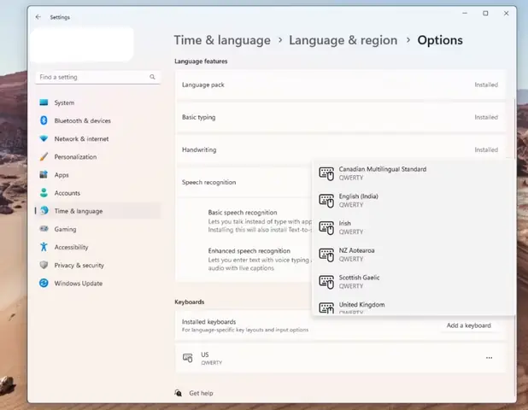Click the United Kingdom keyboard icon
This screenshot has width=528, height=410.
click(326, 307)
